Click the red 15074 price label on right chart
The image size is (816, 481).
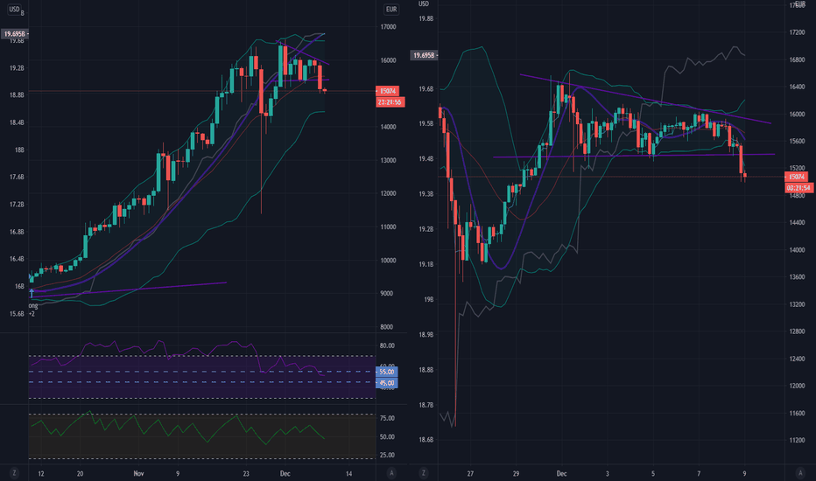pyautogui.click(x=796, y=177)
